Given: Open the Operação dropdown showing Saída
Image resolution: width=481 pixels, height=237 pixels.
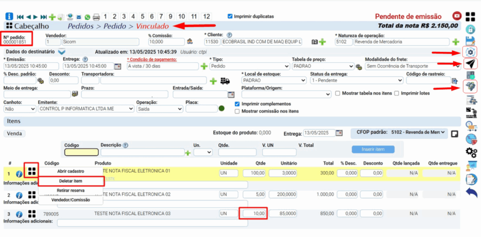Looking at the screenshot, I should tap(160, 109).
